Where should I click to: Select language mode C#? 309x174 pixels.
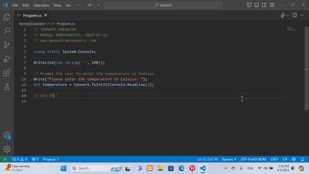point(285,159)
